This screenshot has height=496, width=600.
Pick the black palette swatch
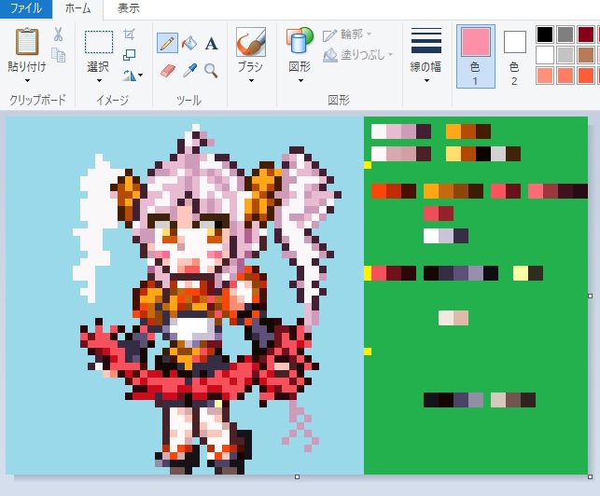[x=545, y=34]
